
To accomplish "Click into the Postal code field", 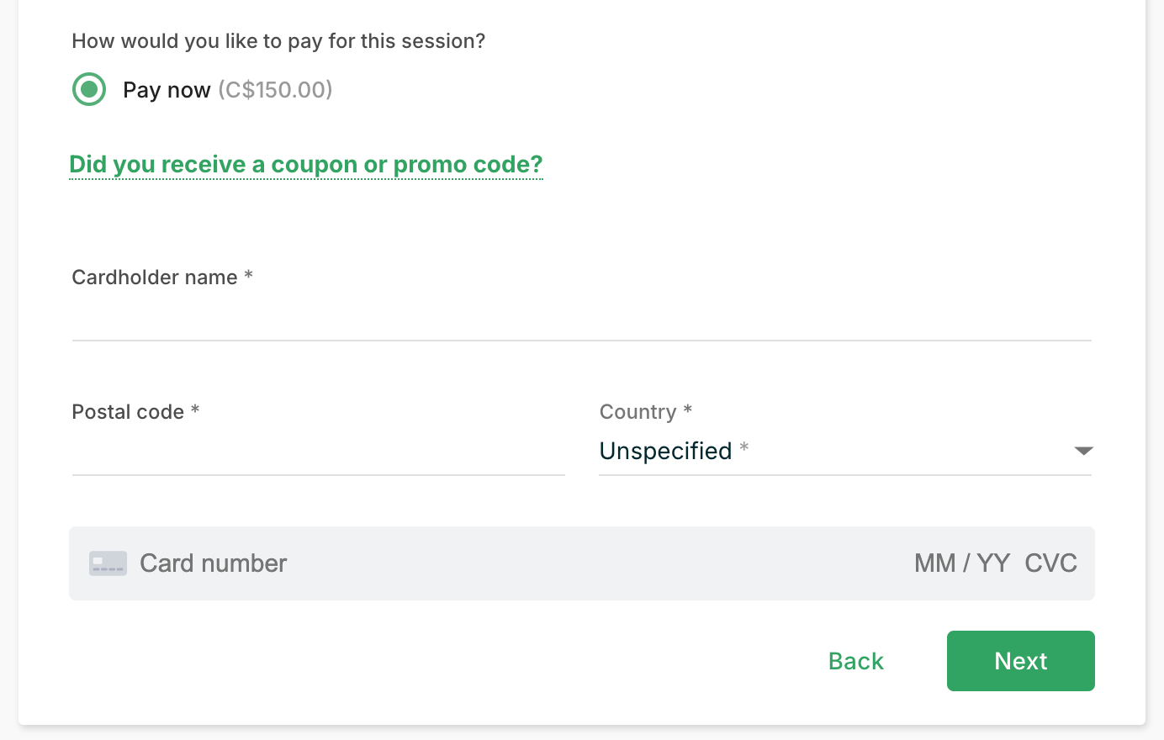I will click(318, 454).
